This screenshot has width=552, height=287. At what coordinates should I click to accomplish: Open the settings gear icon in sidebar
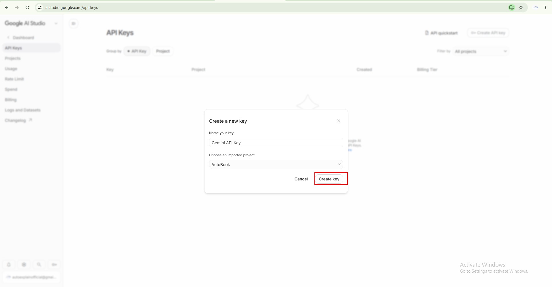pos(24,265)
